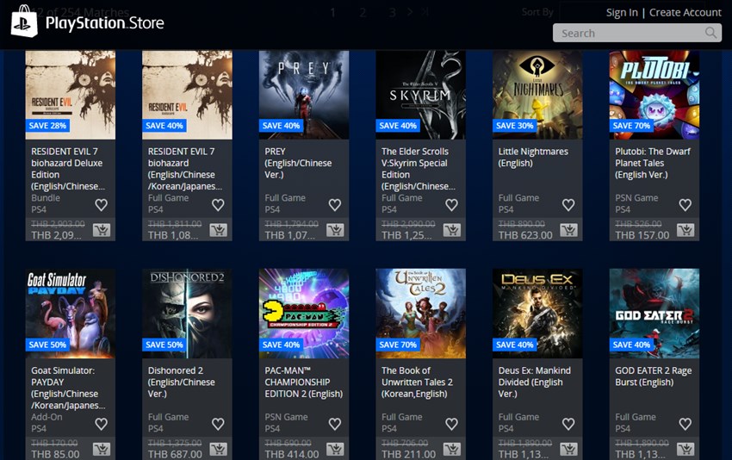Toggle wishlist heart for PREY
This screenshot has height=460, width=732.
click(x=335, y=204)
